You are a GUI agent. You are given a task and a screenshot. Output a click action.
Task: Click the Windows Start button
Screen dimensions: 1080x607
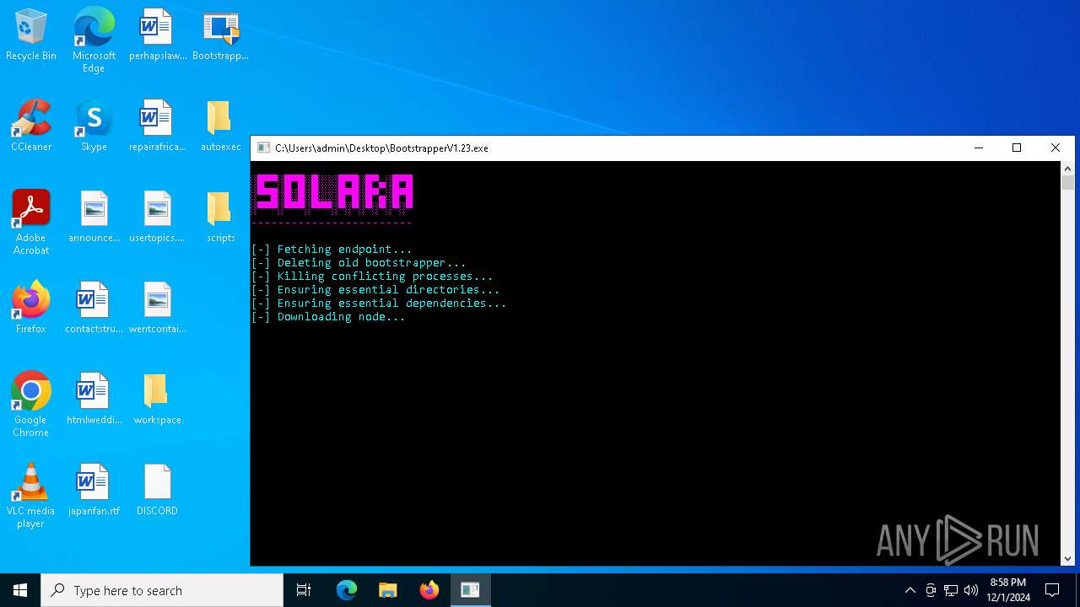coord(20,590)
